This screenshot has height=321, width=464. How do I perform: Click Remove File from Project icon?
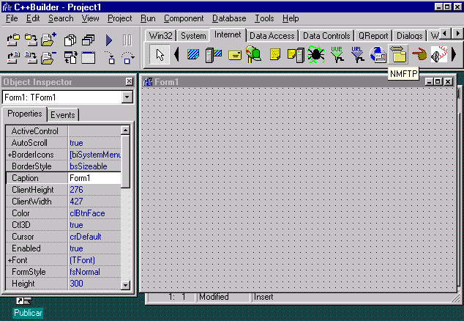[48, 57]
